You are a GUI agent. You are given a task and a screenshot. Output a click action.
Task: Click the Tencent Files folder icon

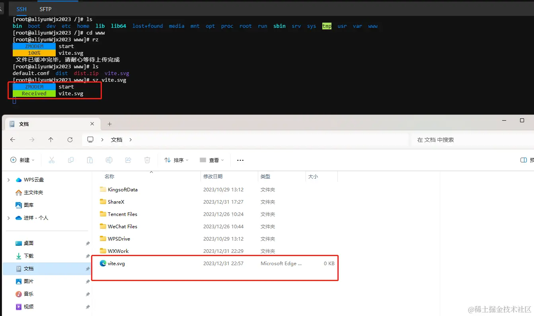pos(103,214)
